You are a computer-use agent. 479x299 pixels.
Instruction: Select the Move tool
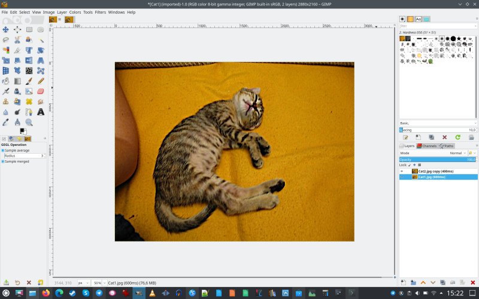click(5, 29)
